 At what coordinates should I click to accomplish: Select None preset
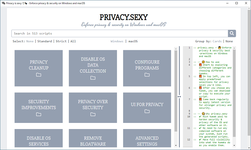[30, 41]
